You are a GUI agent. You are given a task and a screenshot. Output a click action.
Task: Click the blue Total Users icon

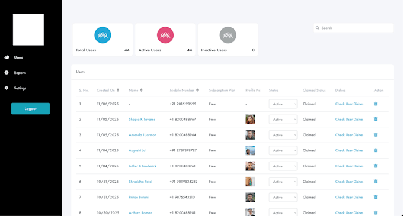103,35
